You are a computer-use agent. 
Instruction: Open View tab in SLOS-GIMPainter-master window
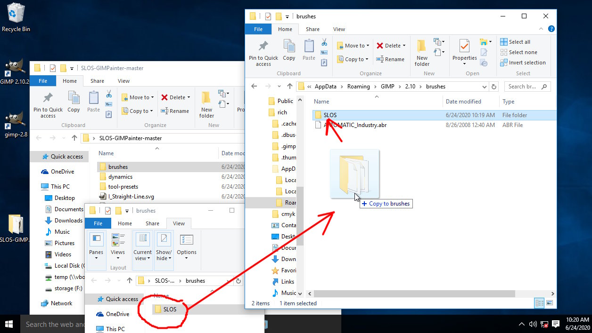[x=123, y=81]
